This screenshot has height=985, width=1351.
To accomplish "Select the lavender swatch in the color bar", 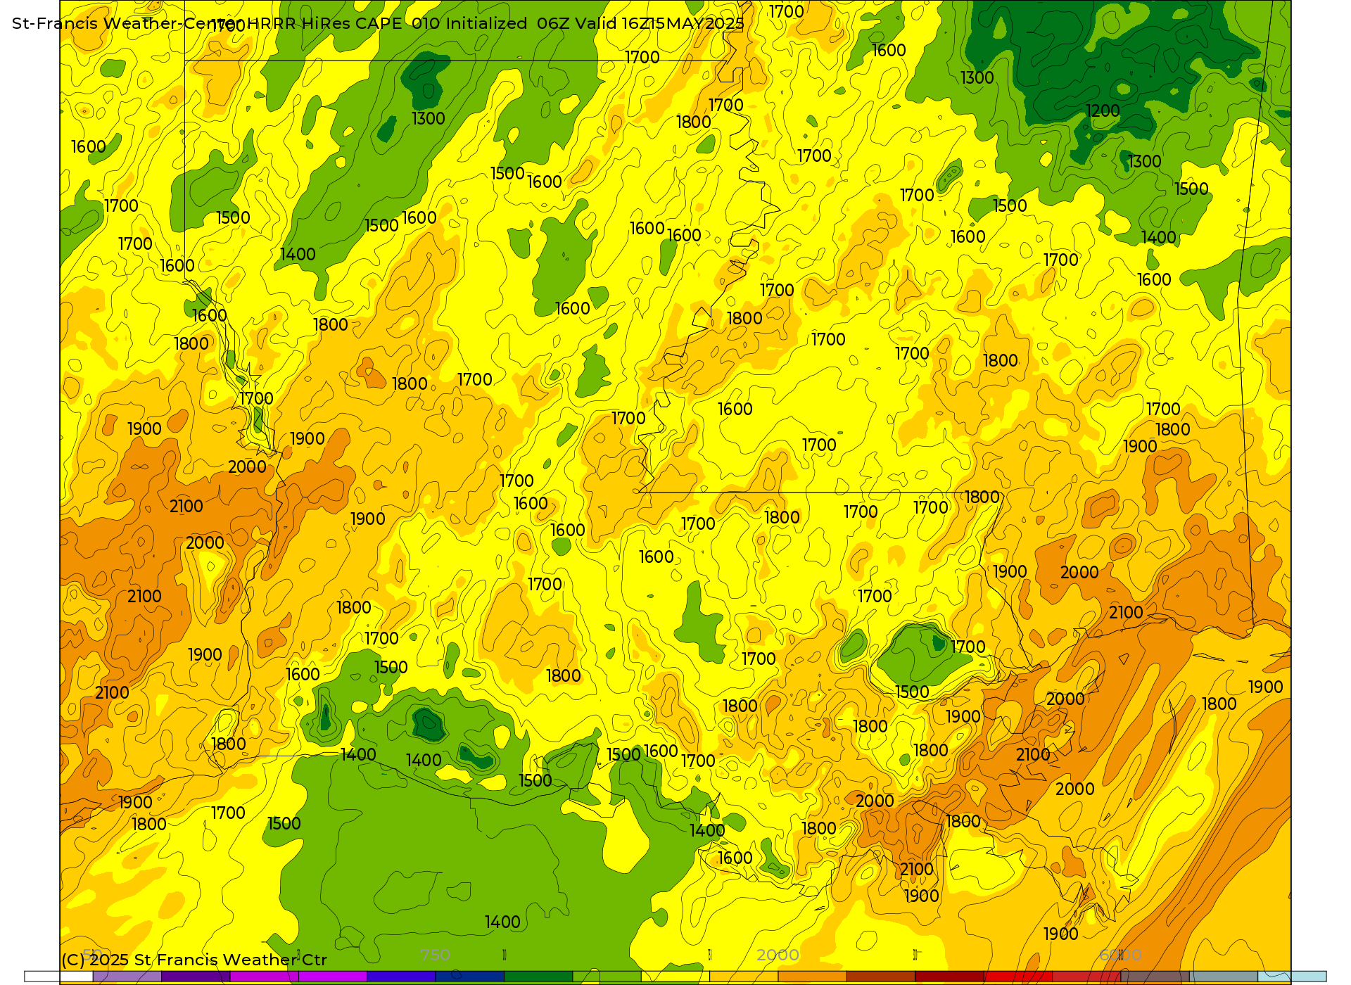I will (x=127, y=977).
